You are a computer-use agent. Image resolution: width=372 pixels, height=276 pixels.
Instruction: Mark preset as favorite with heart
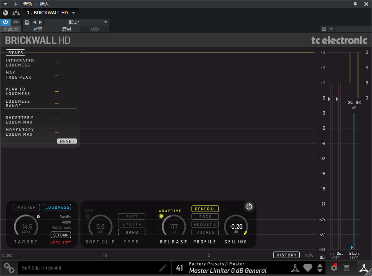coord(308,268)
